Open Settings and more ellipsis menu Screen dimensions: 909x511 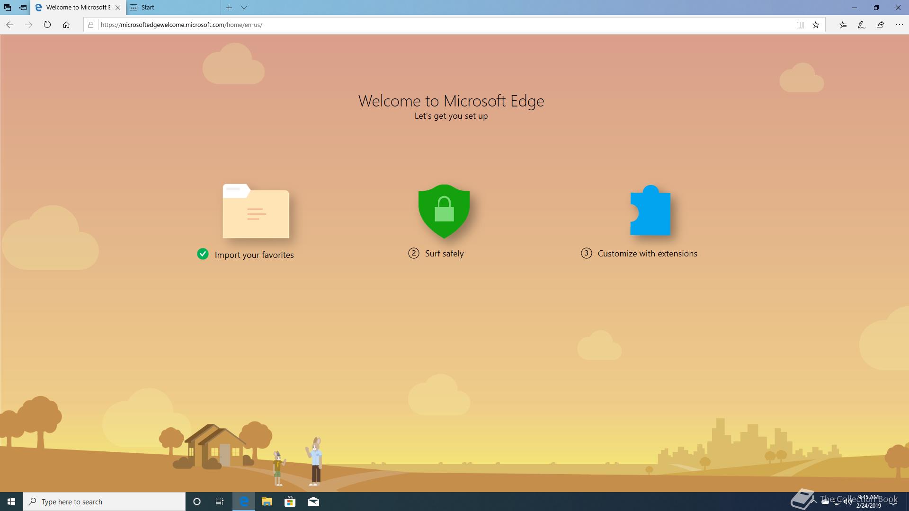click(899, 25)
